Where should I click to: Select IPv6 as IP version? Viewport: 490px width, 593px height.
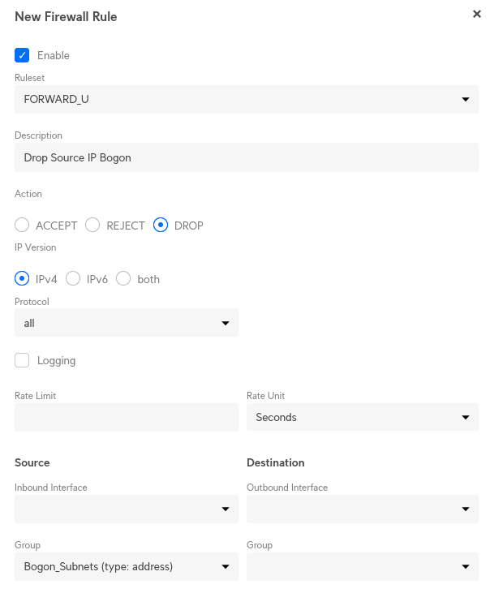point(73,279)
